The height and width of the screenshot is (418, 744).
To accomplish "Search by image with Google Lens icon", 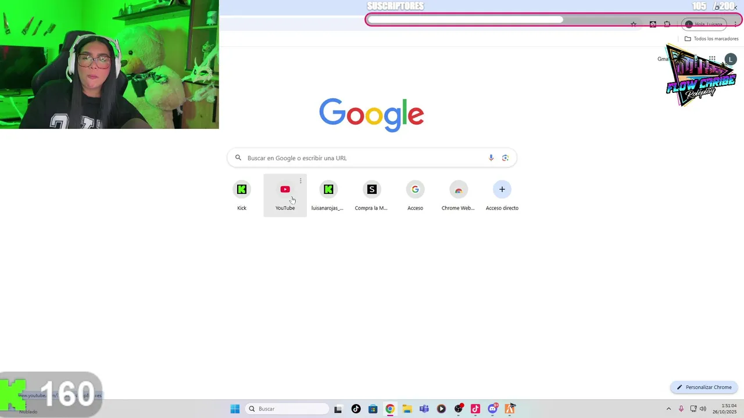I will coord(505,158).
